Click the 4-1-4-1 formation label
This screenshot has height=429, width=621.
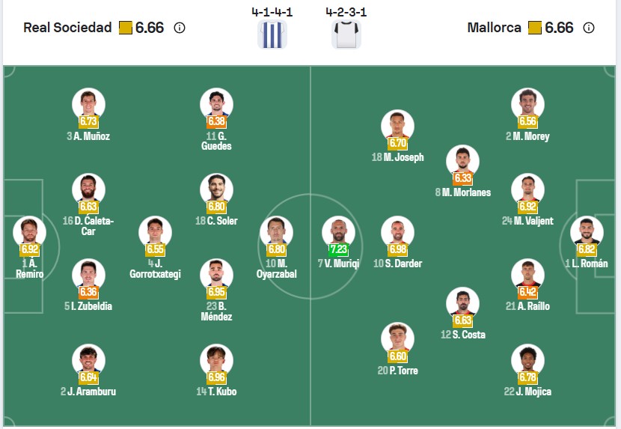point(272,12)
